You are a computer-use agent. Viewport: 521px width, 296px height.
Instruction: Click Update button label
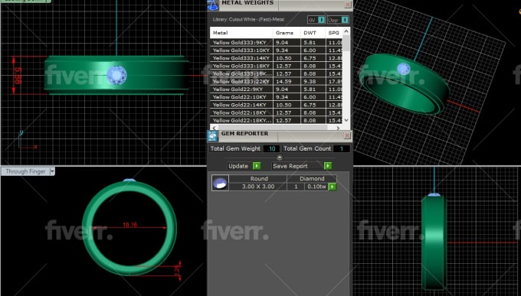(x=238, y=166)
